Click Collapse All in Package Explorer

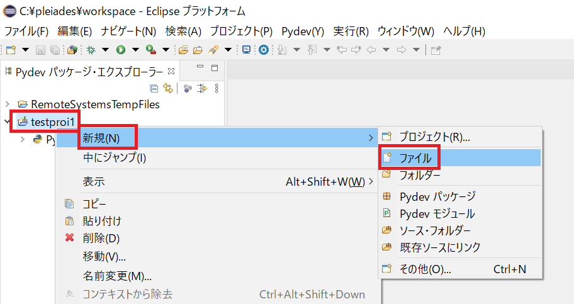[x=154, y=88]
